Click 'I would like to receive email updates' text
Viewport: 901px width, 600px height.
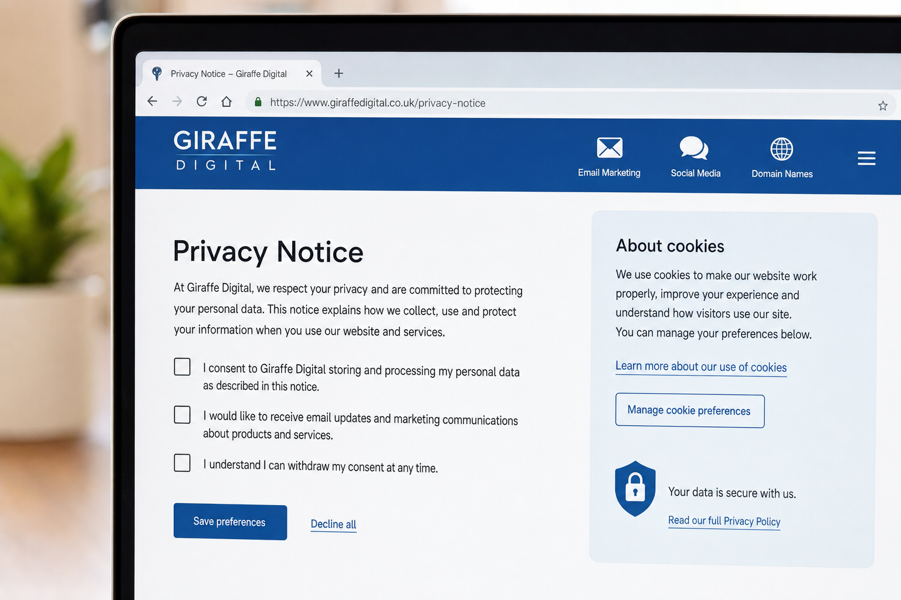360,425
